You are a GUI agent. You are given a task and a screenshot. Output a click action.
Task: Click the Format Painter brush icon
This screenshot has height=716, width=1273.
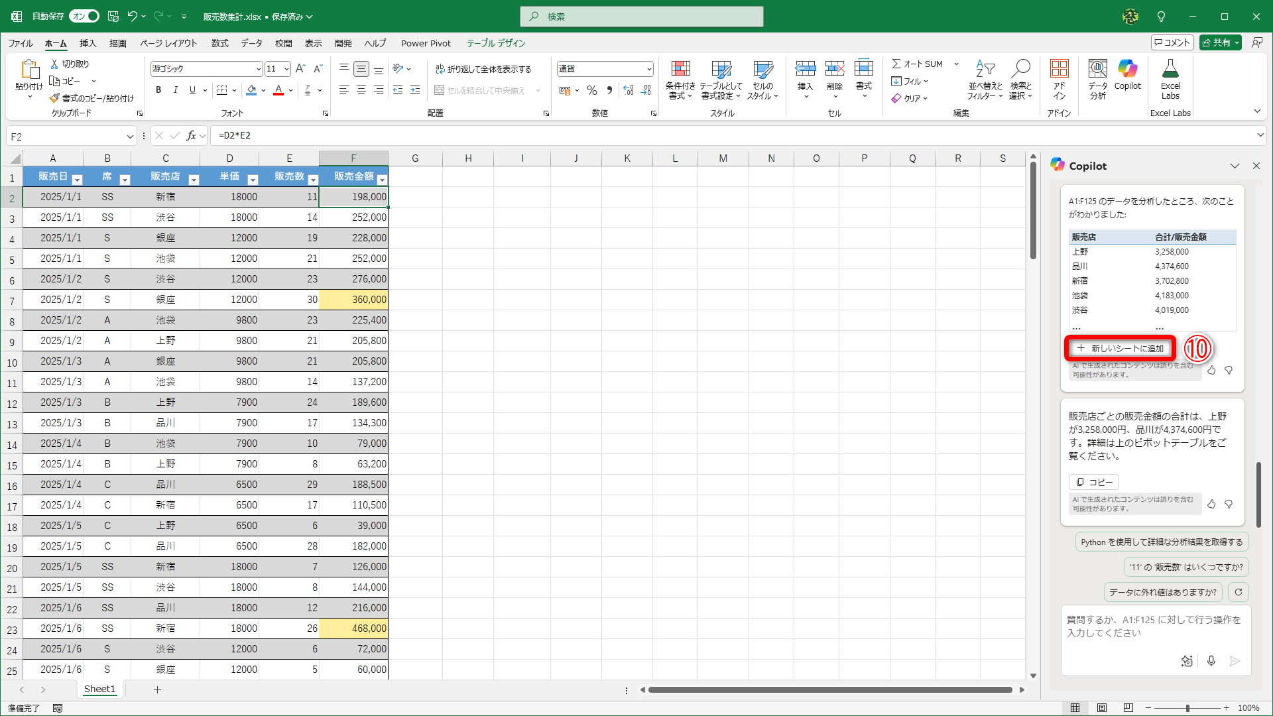click(x=54, y=98)
